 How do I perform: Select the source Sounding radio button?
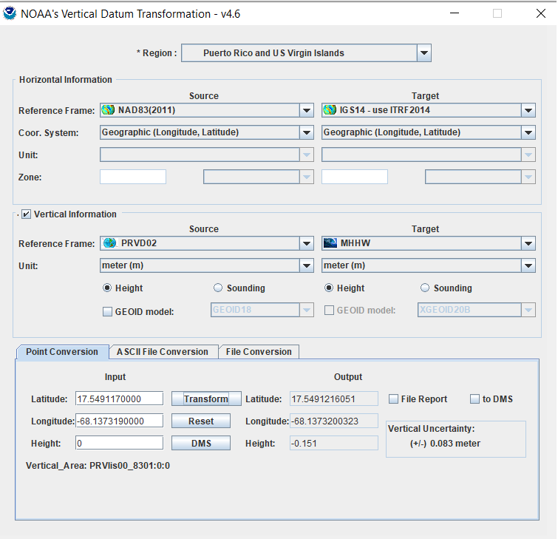218,288
